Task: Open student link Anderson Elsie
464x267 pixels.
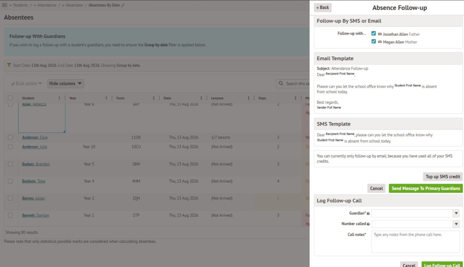Action: click(x=35, y=137)
